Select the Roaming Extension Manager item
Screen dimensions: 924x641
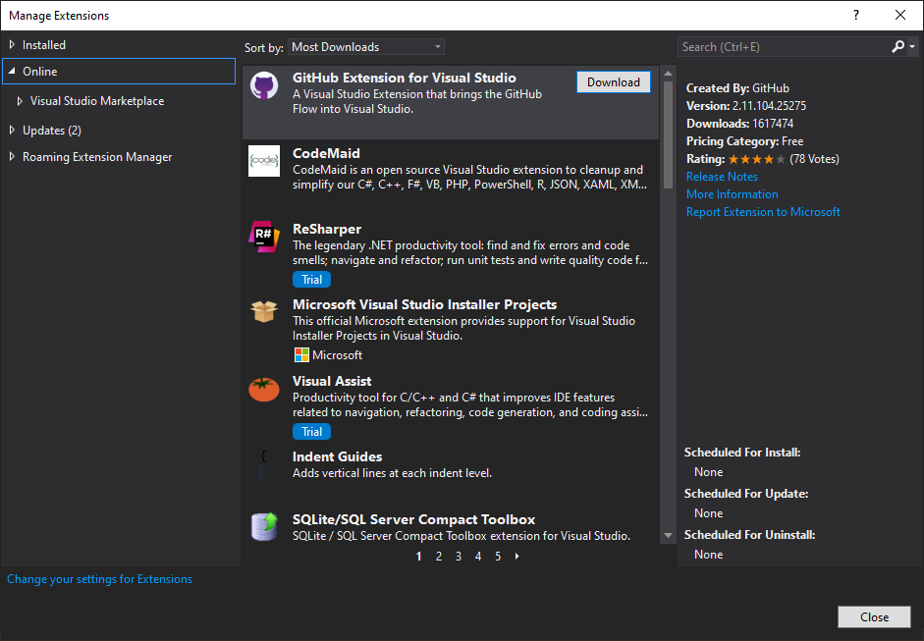click(x=97, y=157)
